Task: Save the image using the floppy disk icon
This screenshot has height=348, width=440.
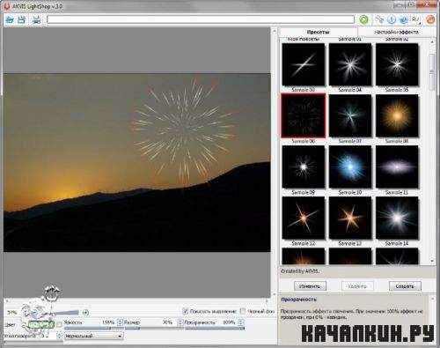Action: [22, 20]
